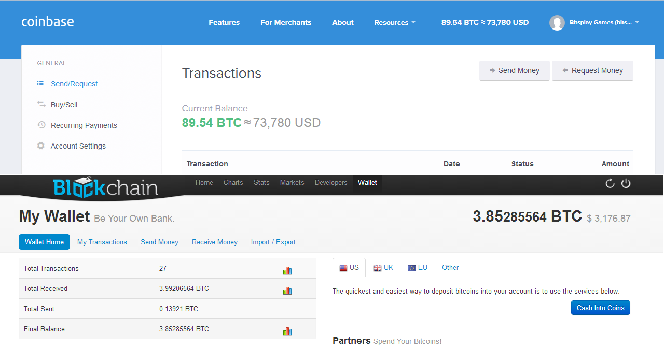Click the 3.85285564 BTC wallet balance
Image resolution: width=664 pixels, height=349 pixels.
coord(527,216)
